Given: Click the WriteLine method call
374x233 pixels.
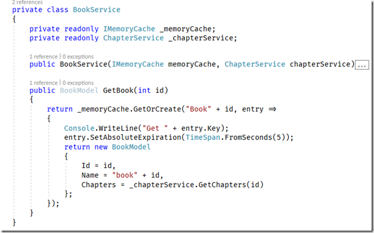Looking at the screenshot, I should (118, 128).
